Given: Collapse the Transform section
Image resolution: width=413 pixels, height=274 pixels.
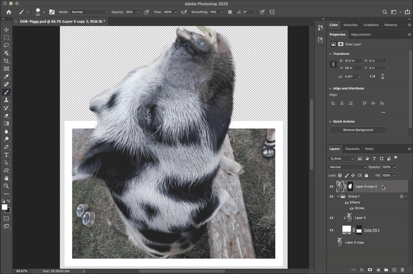Looking at the screenshot, I should [330, 54].
